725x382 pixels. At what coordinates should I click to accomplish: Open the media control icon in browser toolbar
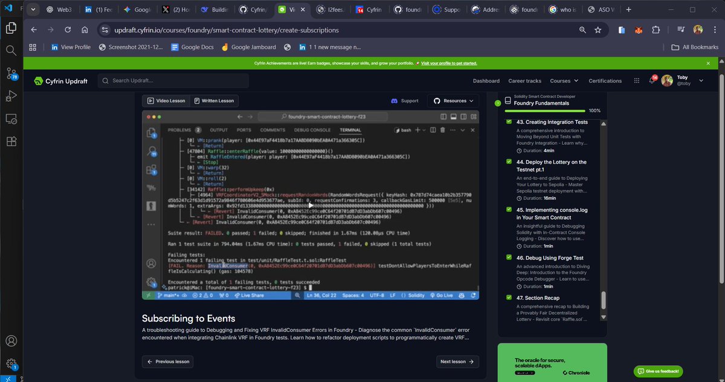[681, 30]
